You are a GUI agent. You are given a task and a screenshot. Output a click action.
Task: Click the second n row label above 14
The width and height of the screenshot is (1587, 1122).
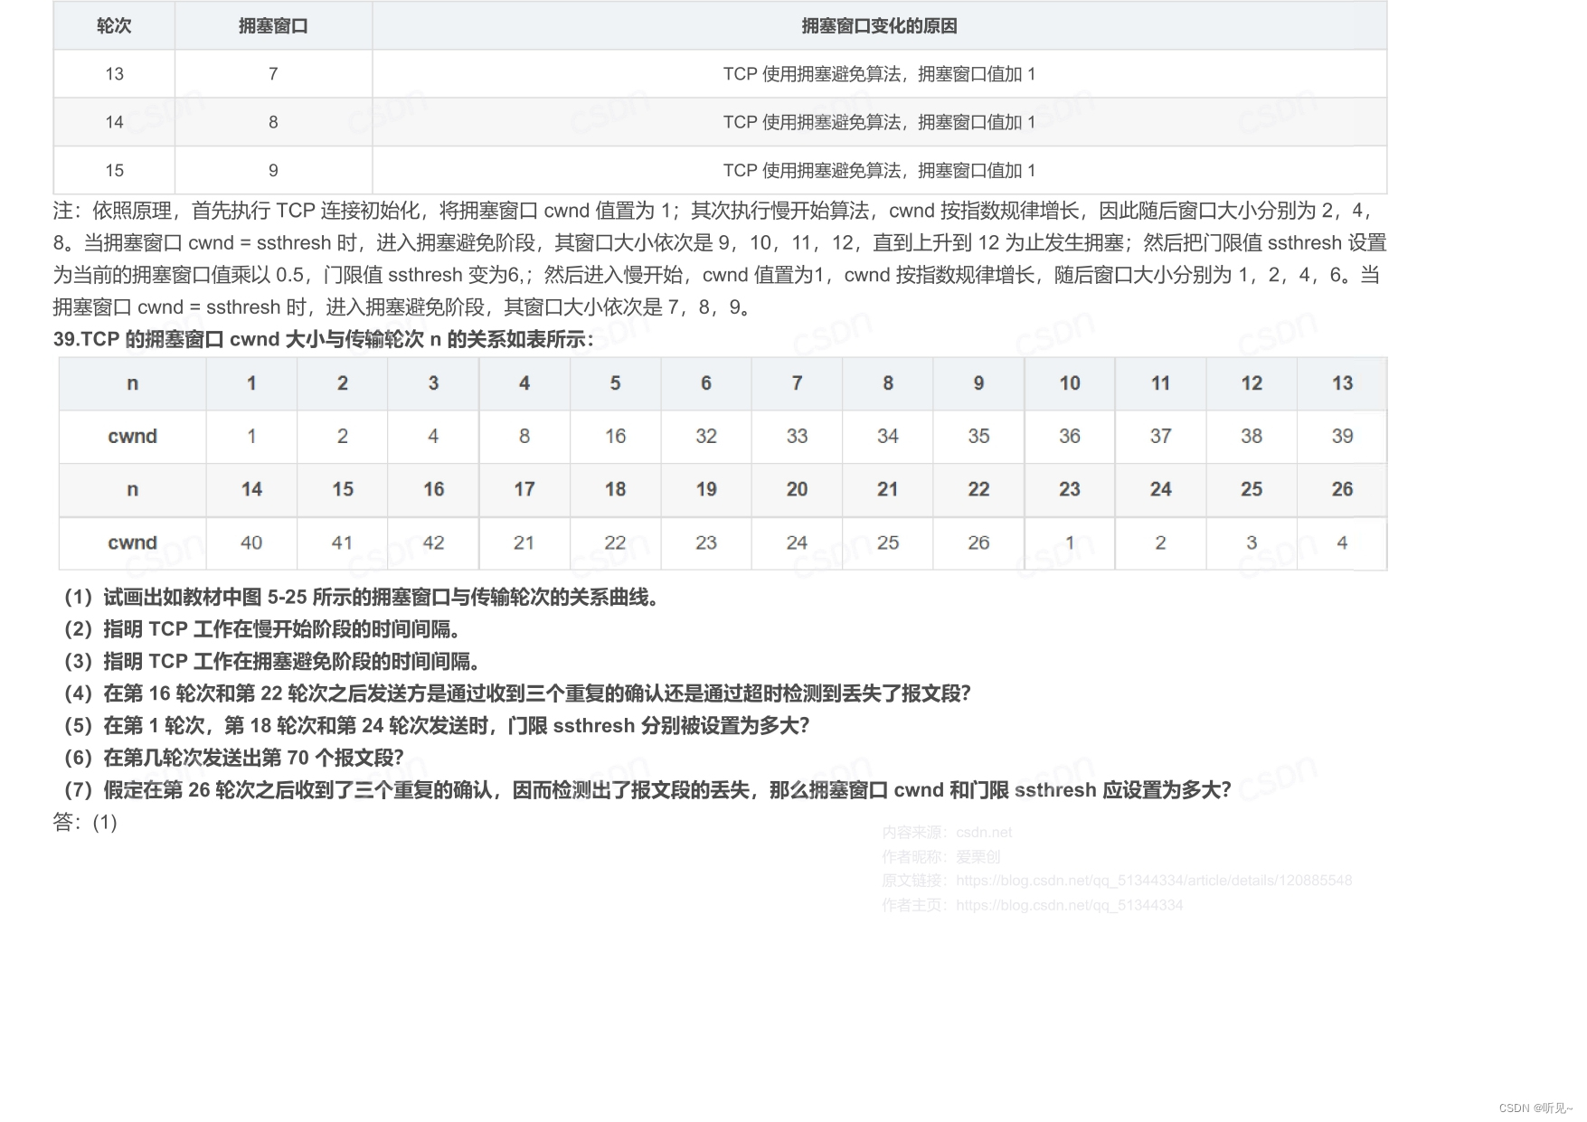pyautogui.click(x=133, y=489)
